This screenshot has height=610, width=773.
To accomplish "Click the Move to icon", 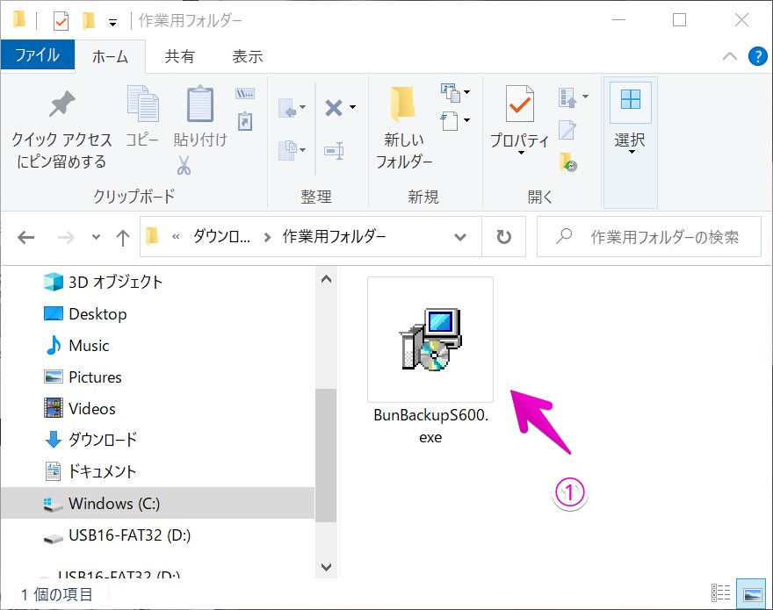I will coord(288,107).
